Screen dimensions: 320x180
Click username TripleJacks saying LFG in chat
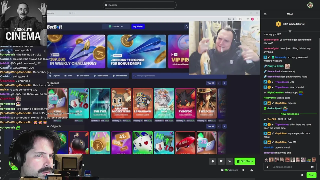(282, 82)
